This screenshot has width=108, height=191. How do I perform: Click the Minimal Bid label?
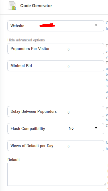tap(21, 66)
